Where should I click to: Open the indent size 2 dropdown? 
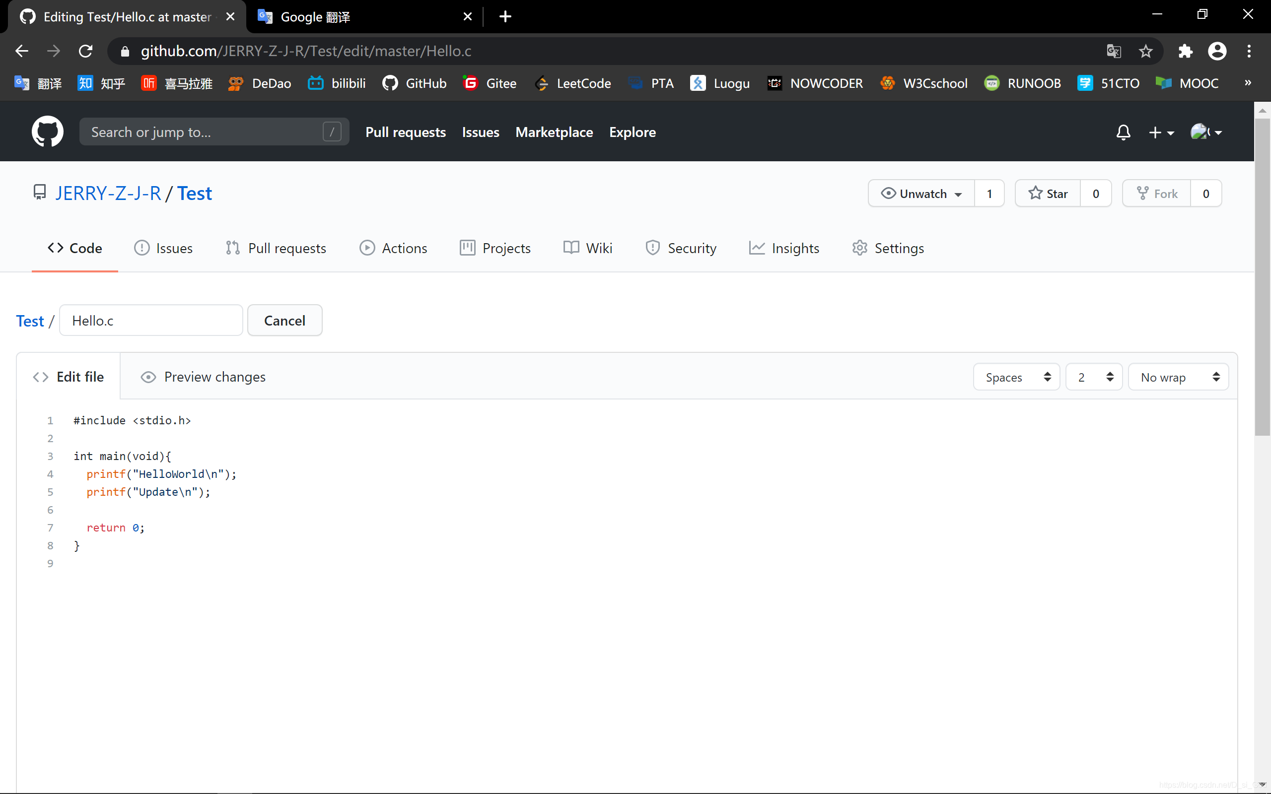point(1094,377)
